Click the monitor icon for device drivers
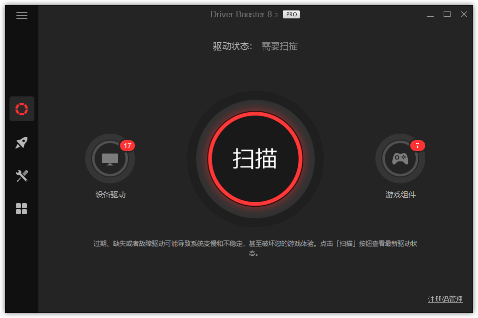478x318 pixels. tap(110, 159)
